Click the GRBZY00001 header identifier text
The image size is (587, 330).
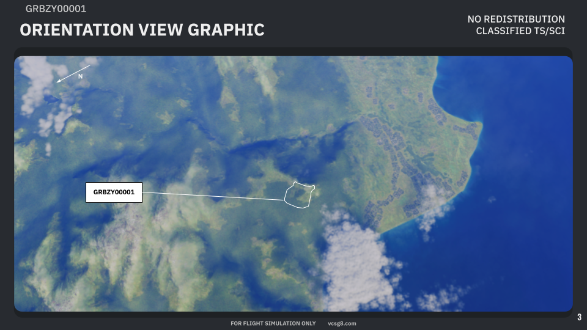click(56, 9)
